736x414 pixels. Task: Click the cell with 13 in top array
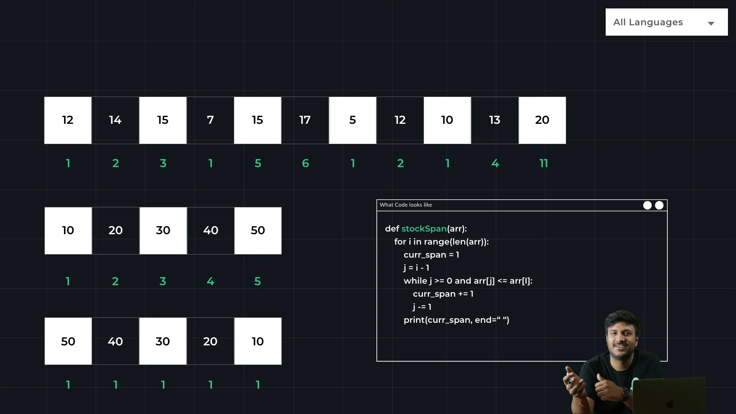tap(495, 120)
